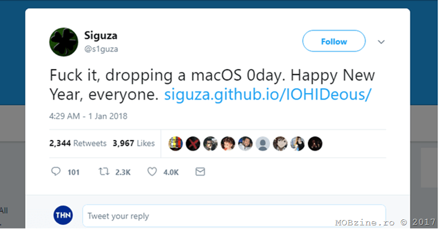Open the last dark liker avatar

(315, 144)
